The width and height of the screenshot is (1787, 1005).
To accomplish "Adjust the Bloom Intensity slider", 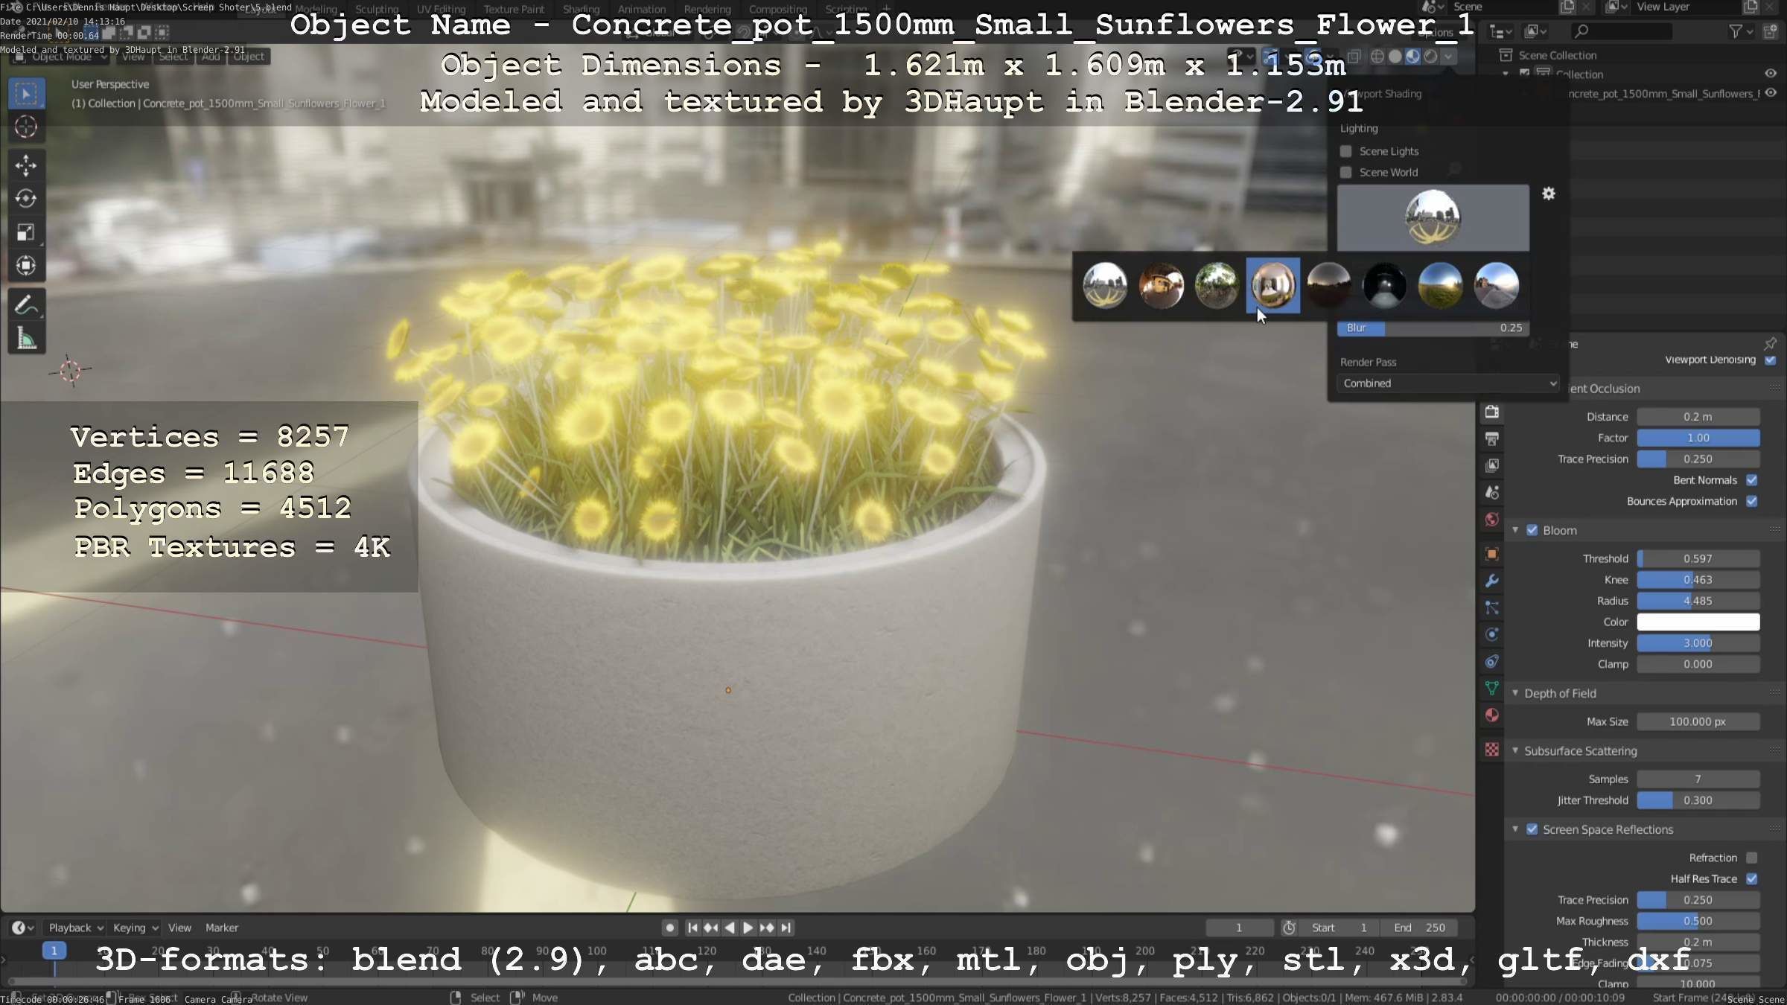I will point(1698,643).
